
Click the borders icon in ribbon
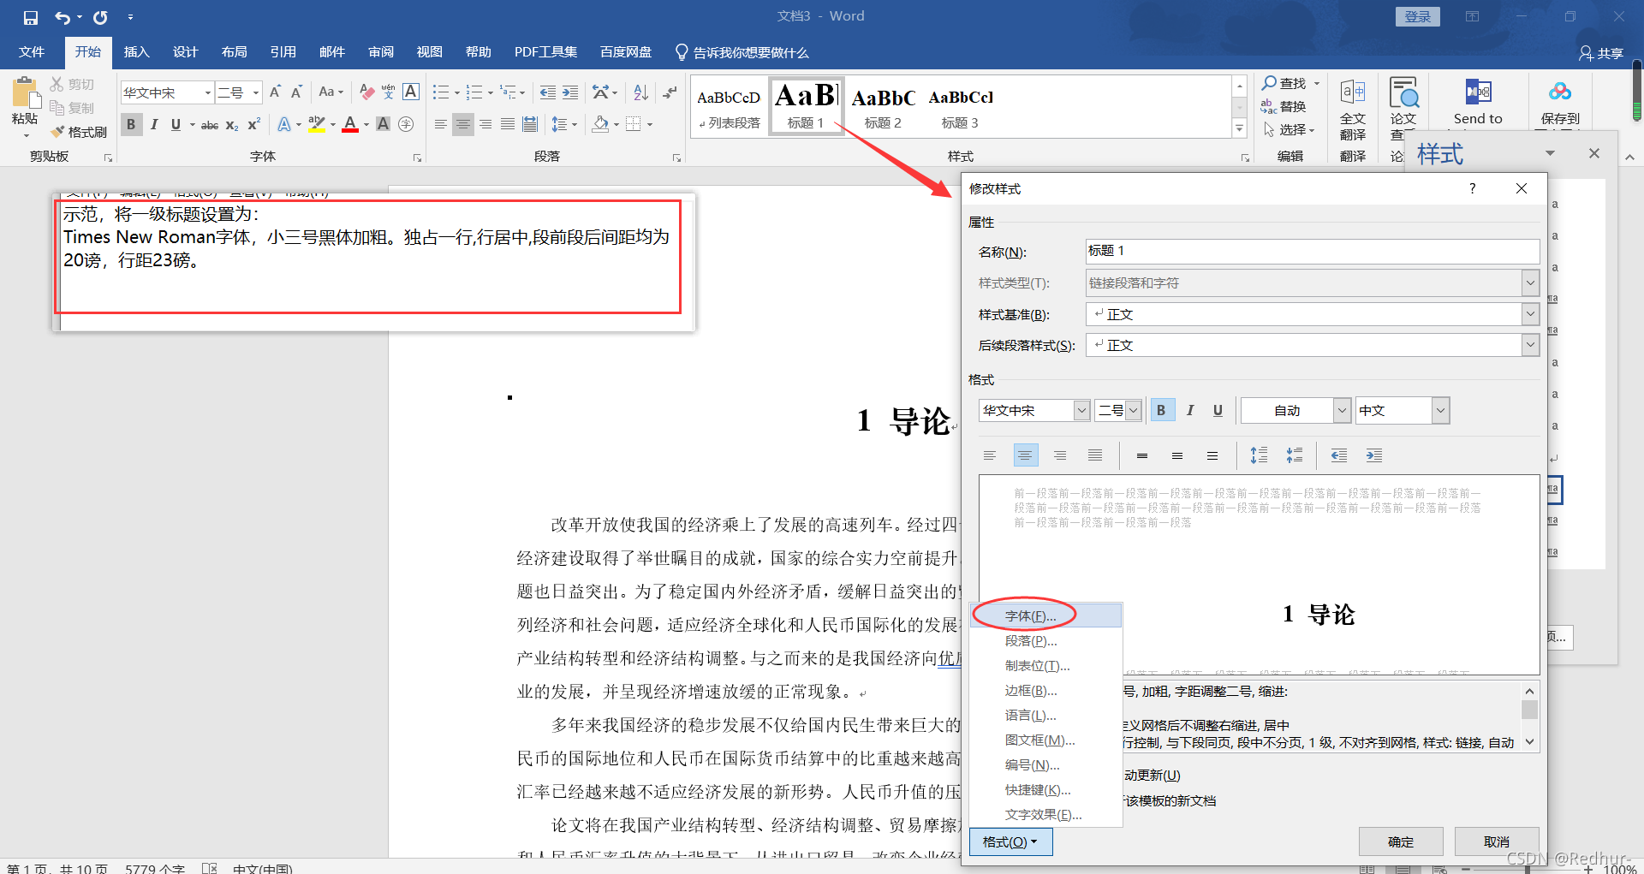click(634, 124)
